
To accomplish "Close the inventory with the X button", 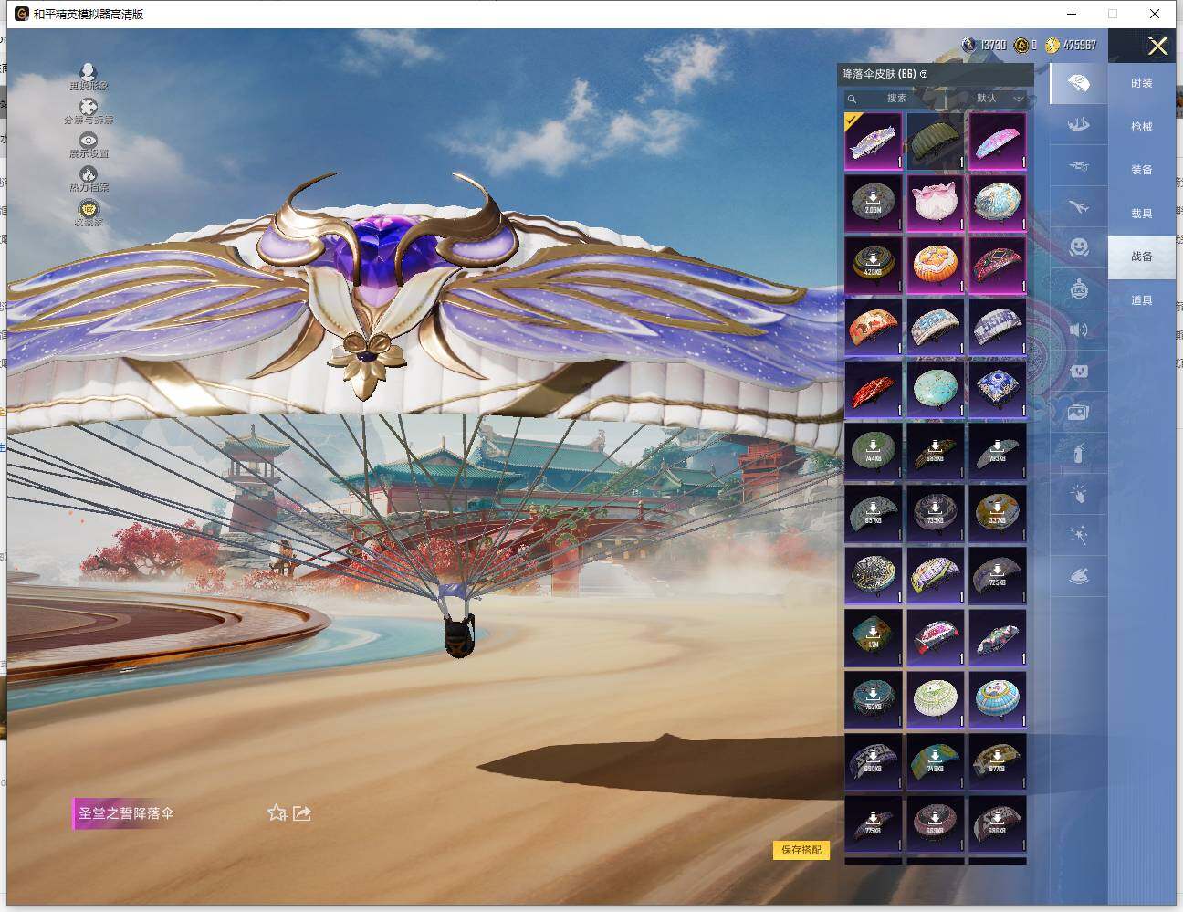I will [x=1157, y=46].
